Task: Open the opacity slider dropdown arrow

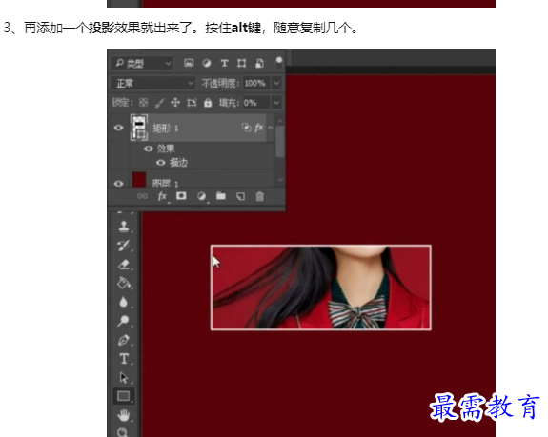Action: (276, 83)
